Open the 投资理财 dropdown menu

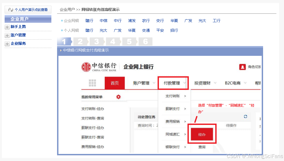coord(205,83)
